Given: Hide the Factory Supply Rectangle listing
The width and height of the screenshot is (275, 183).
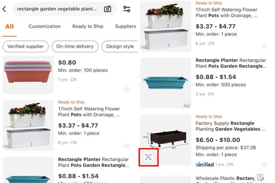Looking at the screenshot, I should (x=264, y=165).
